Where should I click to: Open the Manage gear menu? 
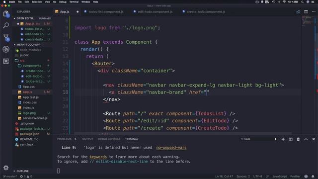pyautogui.click(x=6, y=168)
